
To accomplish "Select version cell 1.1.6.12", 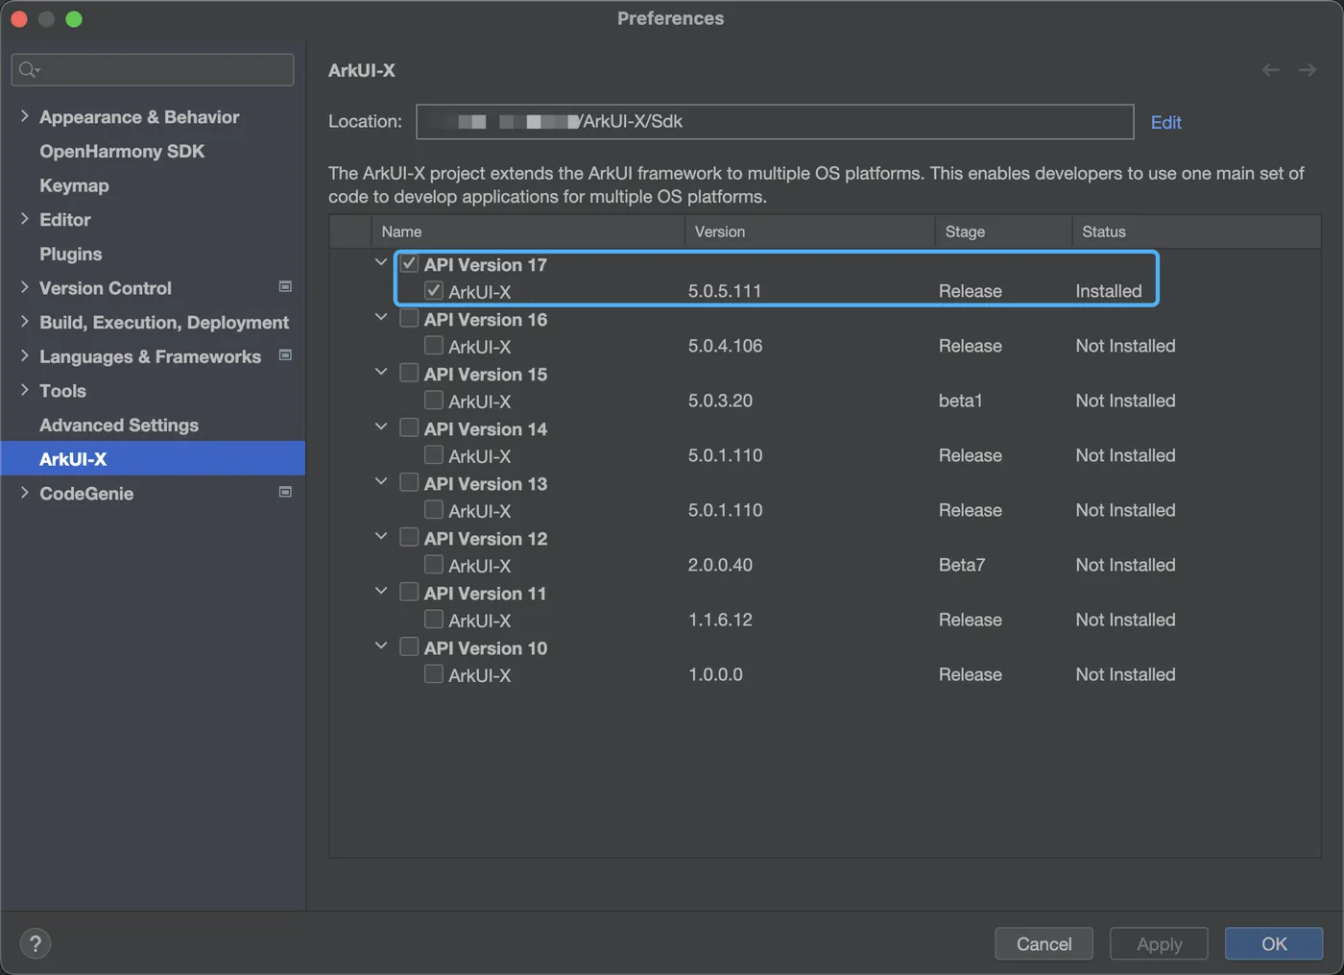I will pyautogui.click(x=720, y=620).
